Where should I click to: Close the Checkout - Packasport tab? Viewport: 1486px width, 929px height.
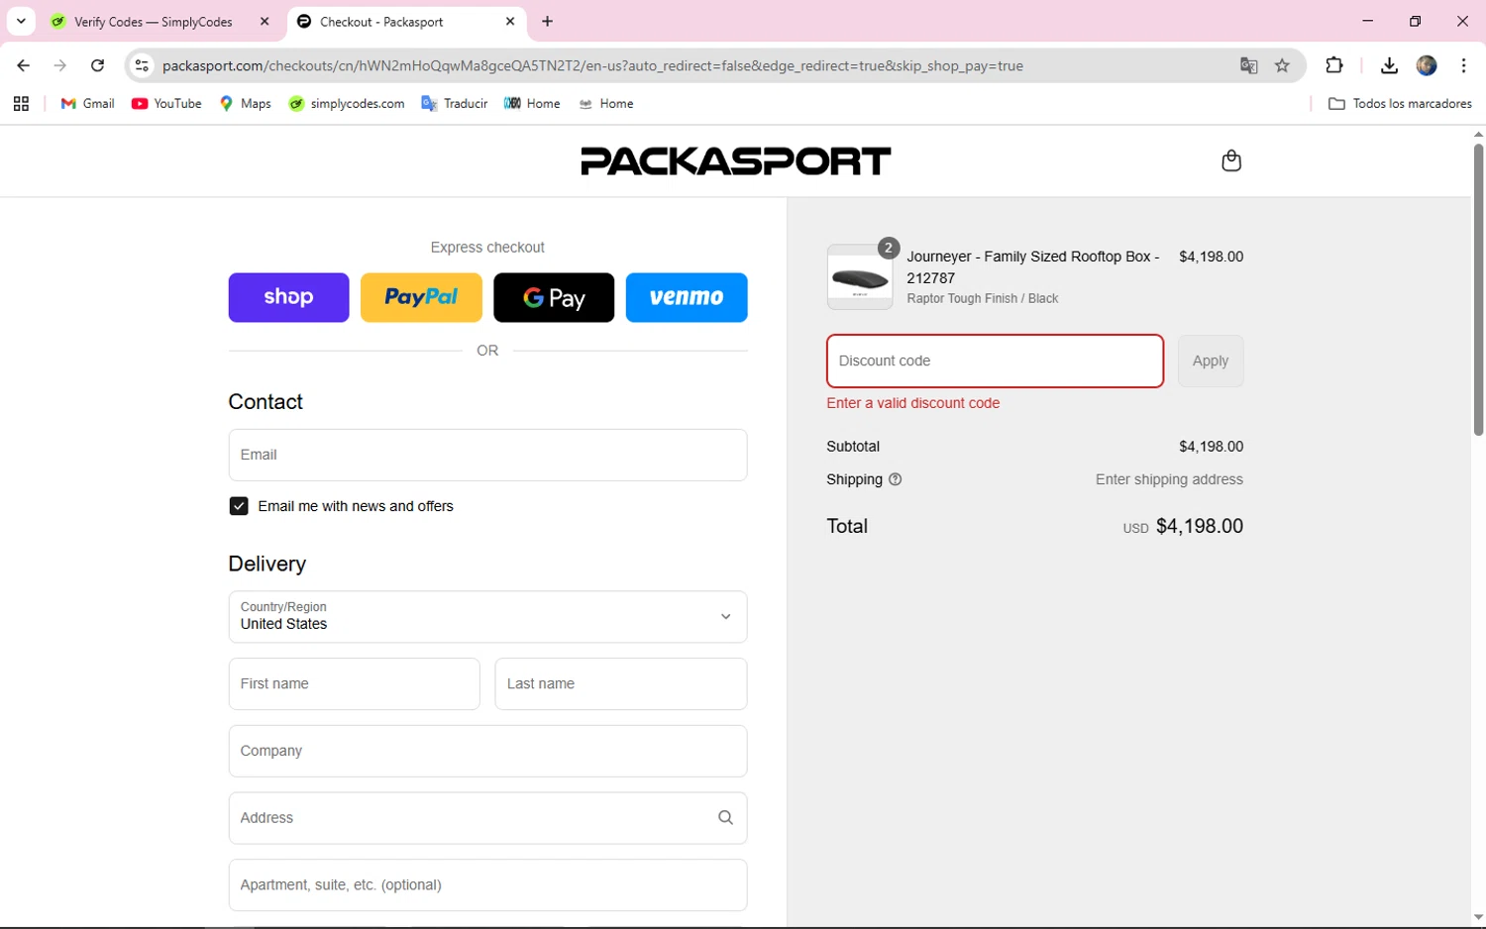(509, 21)
